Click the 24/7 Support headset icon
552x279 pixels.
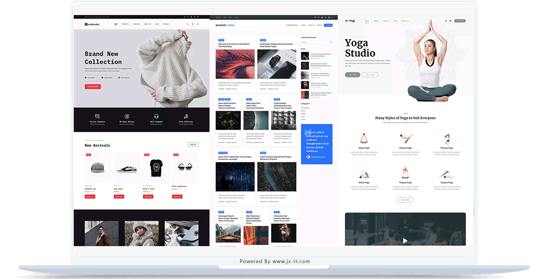click(156, 116)
